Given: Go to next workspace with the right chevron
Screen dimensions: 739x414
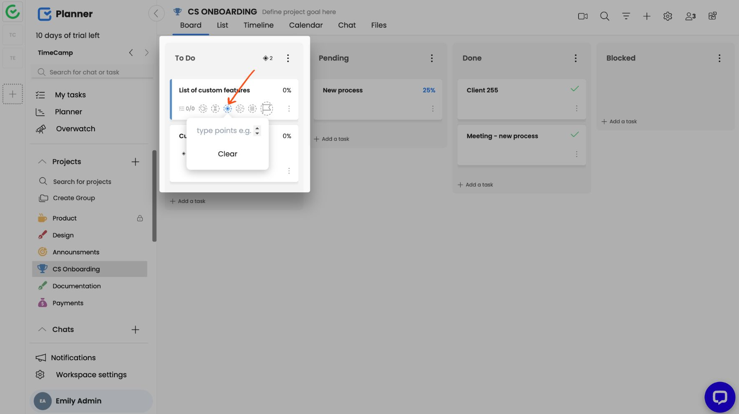Looking at the screenshot, I should 147,53.
